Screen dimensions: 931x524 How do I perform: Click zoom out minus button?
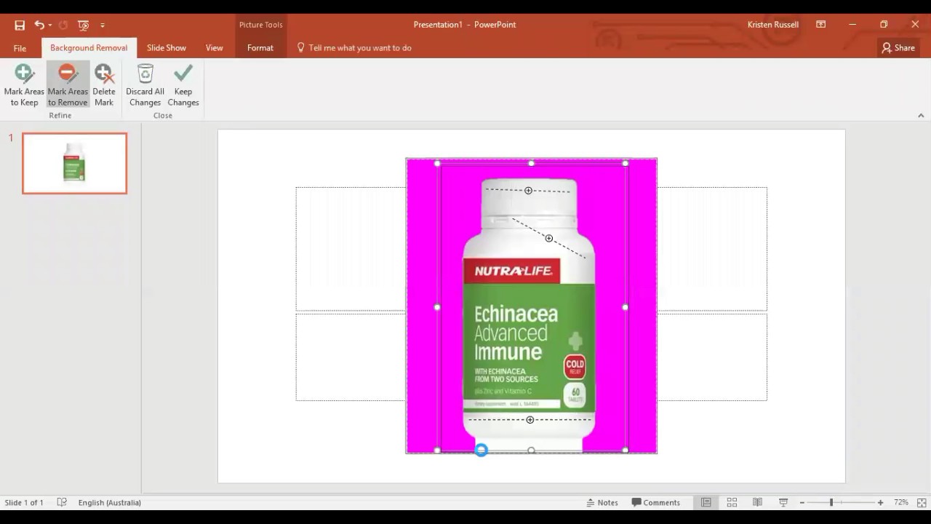(802, 502)
